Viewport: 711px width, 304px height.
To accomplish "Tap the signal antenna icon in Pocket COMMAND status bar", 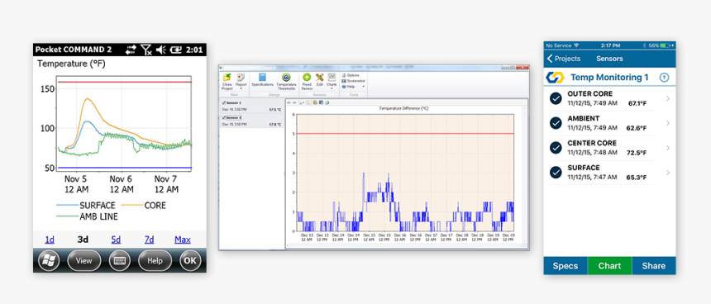I will pyautogui.click(x=146, y=50).
